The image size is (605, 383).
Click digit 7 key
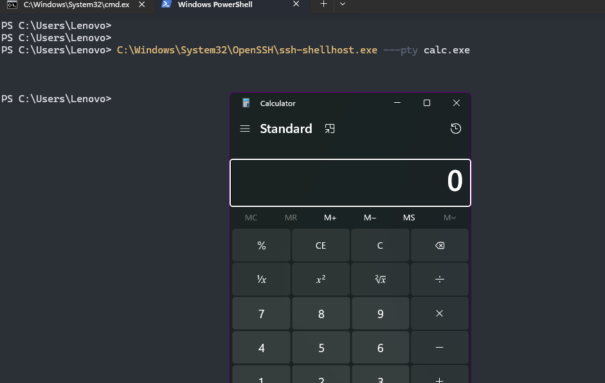click(261, 313)
